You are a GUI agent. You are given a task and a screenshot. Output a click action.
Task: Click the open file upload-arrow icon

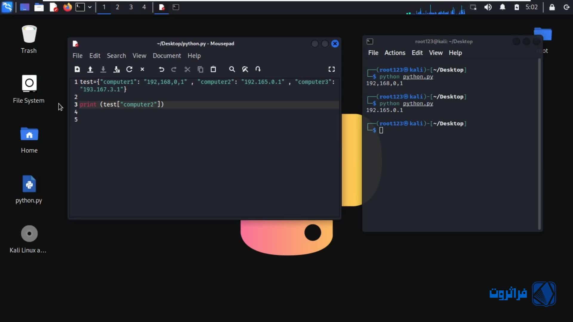pos(90,69)
